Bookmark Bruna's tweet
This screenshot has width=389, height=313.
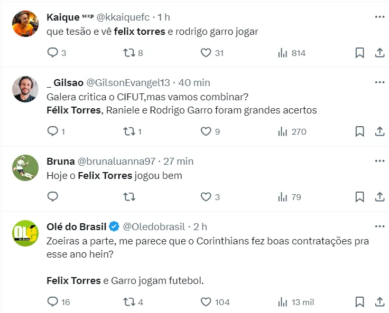pyautogui.click(x=359, y=197)
